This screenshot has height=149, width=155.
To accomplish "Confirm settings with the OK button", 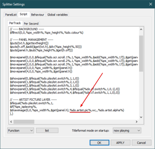I will point(99,143).
